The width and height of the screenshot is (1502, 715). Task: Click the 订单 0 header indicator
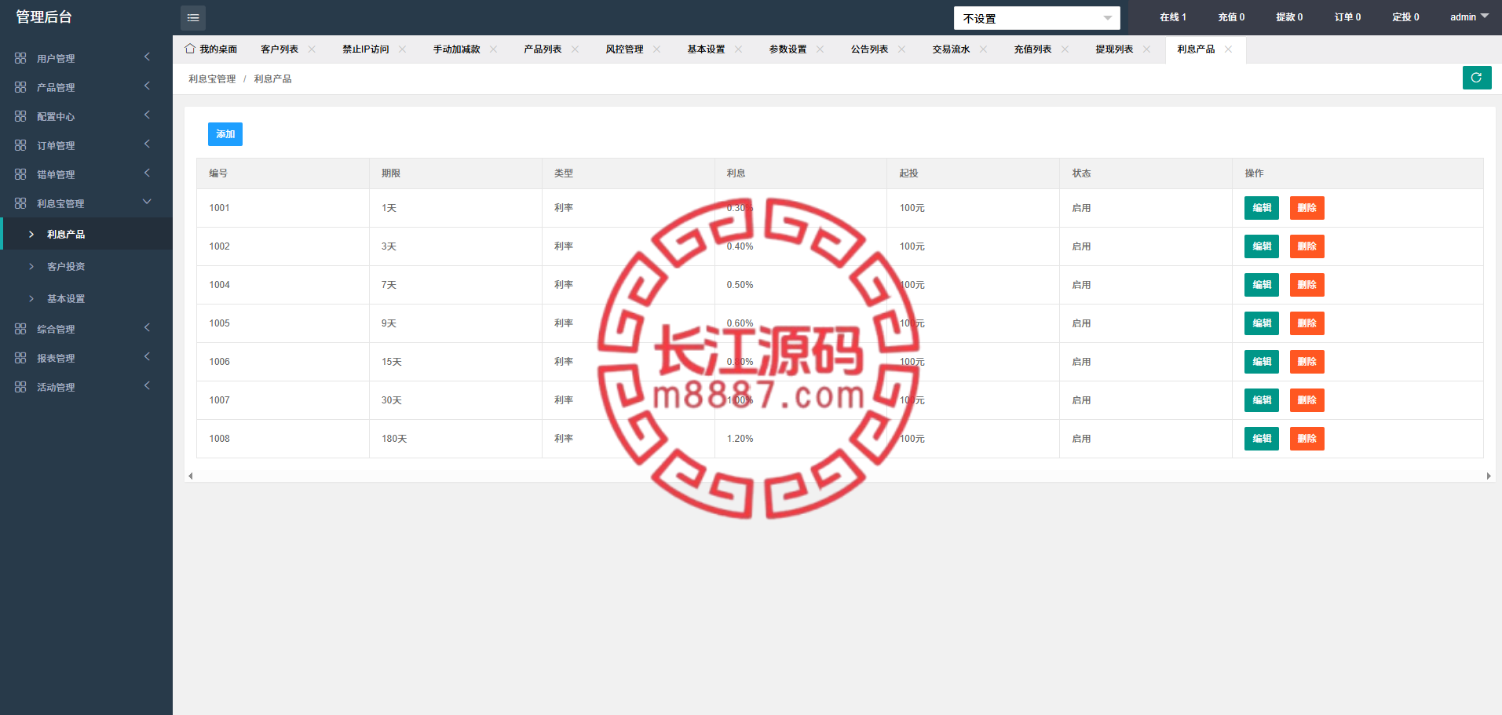pyautogui.click(x=1347, y=17)
